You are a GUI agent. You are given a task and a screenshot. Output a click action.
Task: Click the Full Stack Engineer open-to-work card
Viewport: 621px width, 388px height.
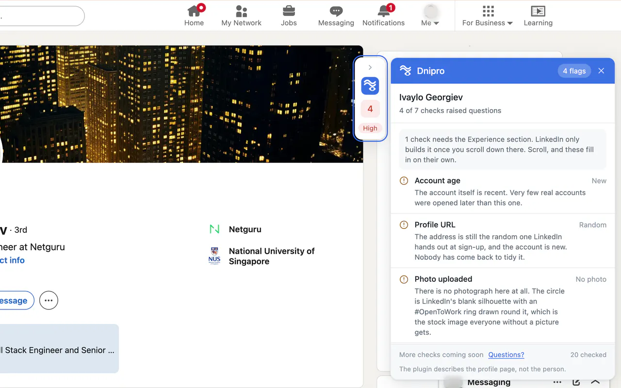coord(59,349)
